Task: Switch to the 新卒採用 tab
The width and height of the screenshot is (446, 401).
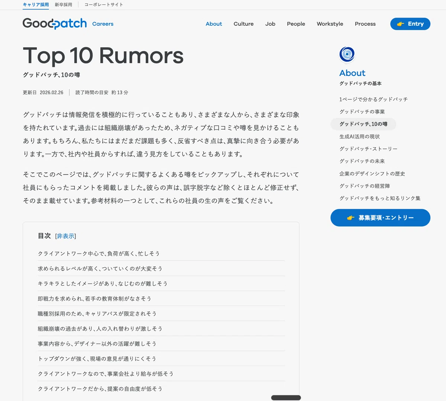Action: point(64,5)
